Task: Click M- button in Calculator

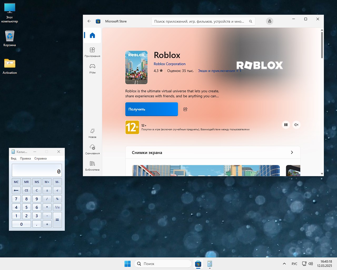Action: coord(57,182)
